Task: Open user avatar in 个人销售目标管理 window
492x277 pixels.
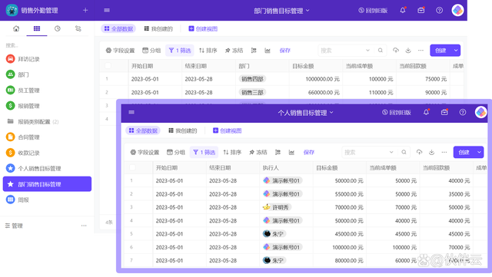Action: [x=480, y=112]
